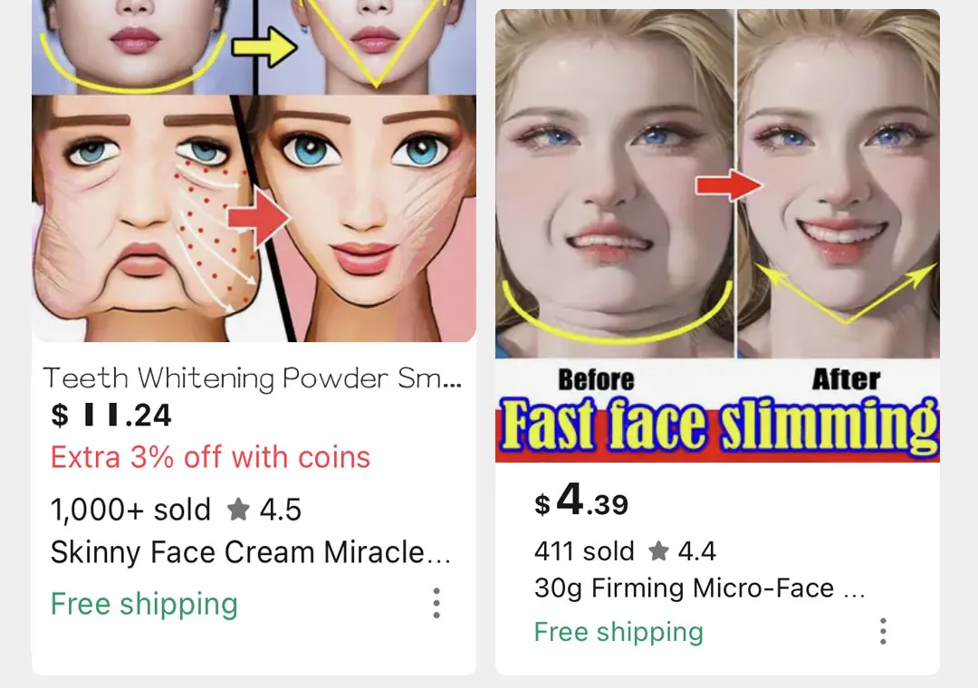Select the 'Free shipping' label under the 30g Firming listing
This screenshot has height=688, width=978.
pyautogui.click(x=618, y=632)
